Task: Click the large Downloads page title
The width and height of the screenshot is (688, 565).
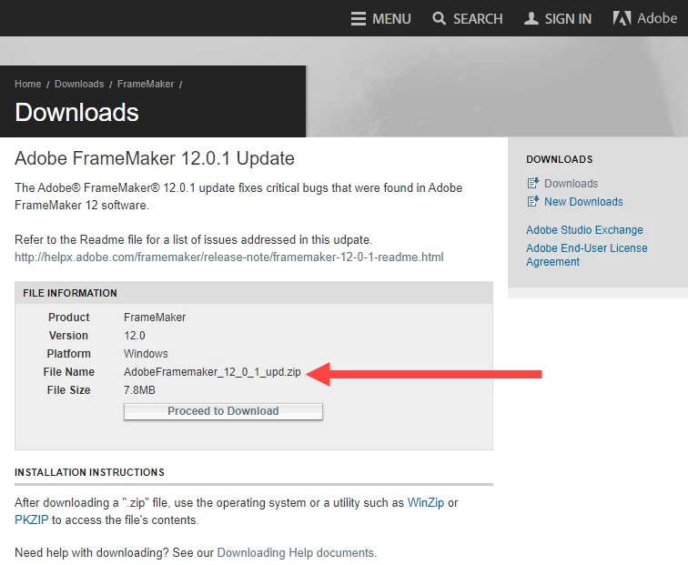Action: [x=76, y=112]
